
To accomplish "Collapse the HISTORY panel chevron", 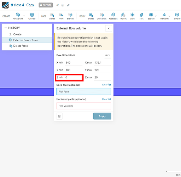I will pos(5,28).
